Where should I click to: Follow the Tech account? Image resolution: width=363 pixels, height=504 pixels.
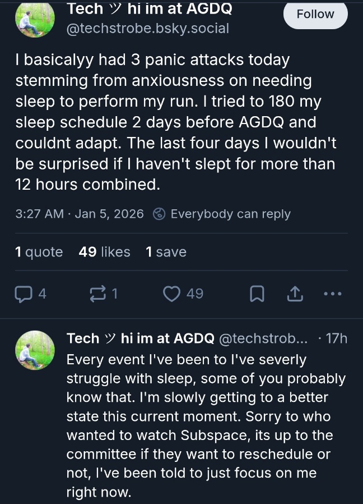pos(315,14)
